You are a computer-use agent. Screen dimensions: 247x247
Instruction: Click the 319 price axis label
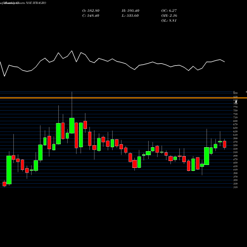click(x=236, y=187)
